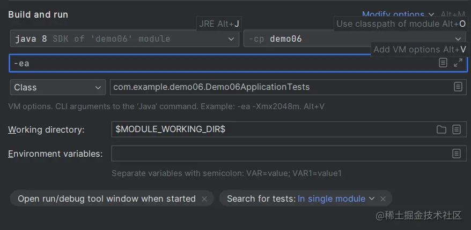471x230 pixels.
Task: Expand 'In single module' search scope dropdown
Action: click(x=371, y=199)
